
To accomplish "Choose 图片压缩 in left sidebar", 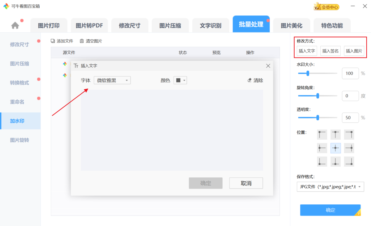I will [x=20, y=64].
